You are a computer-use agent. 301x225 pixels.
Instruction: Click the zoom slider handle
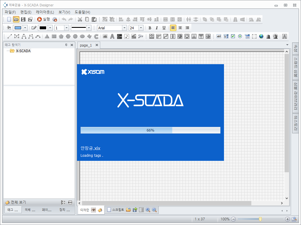click(x=260, y=219)
